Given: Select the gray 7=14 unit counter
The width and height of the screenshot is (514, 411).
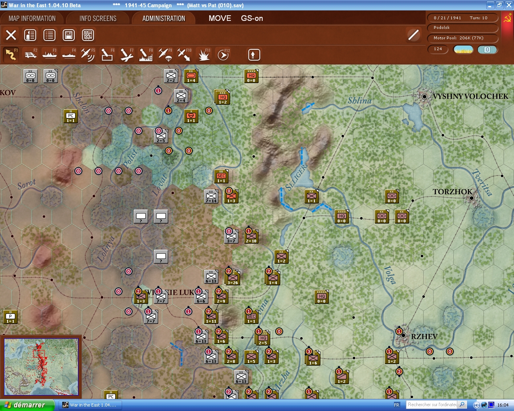Looking at the screenshot, I should [x=211, y=197].
